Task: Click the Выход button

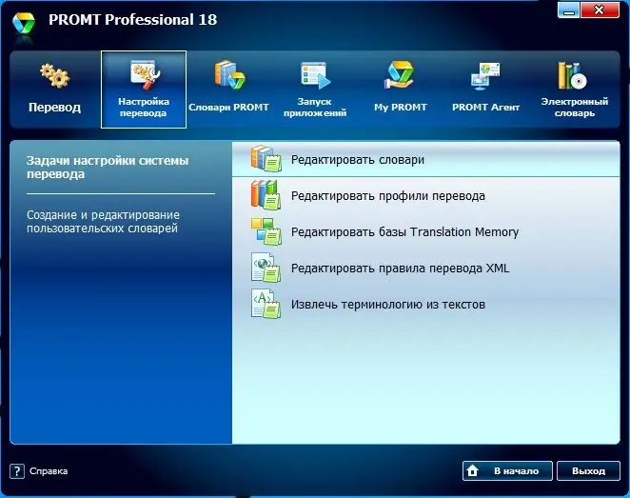Action: coord(589,471)
